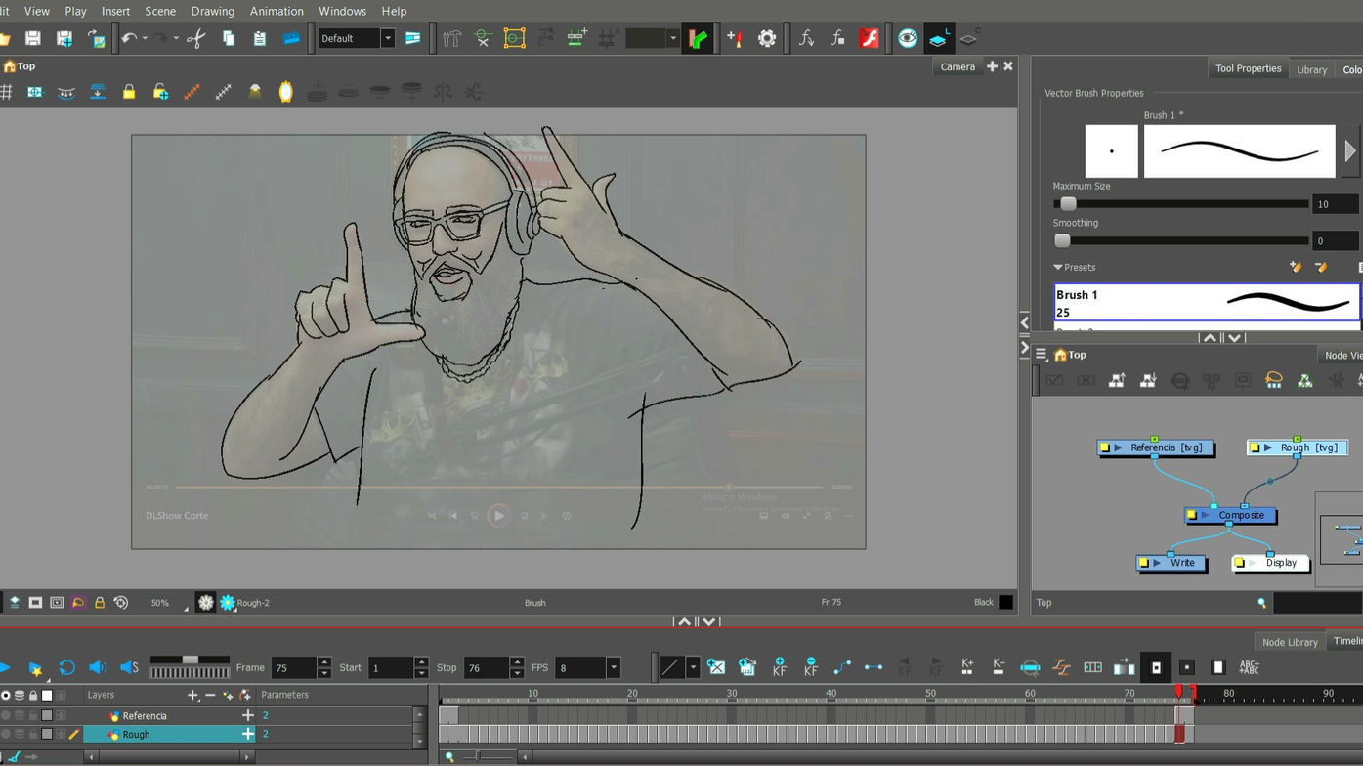1363x766 pixels.
Task: Open the FPS value dropdown
Action: tap(614, 667)
